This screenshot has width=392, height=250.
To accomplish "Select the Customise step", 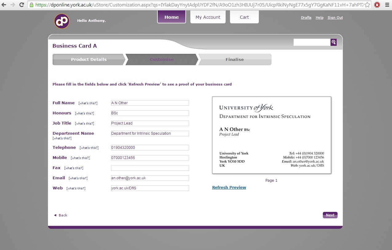I will tap(162, 60).
